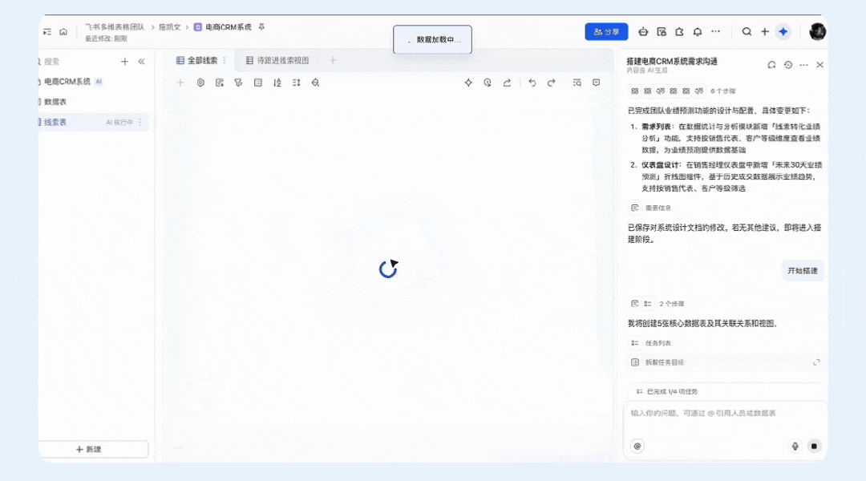Expand the 拆解任务目标 section
866x481 pixels.
tap(816, 362)
